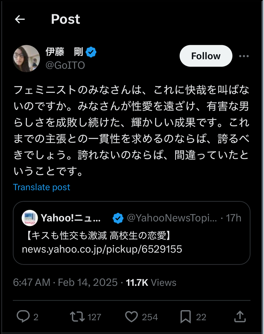This screenshot has width=264, height=334.
Task: Translate post into another language
Action: 42,187
